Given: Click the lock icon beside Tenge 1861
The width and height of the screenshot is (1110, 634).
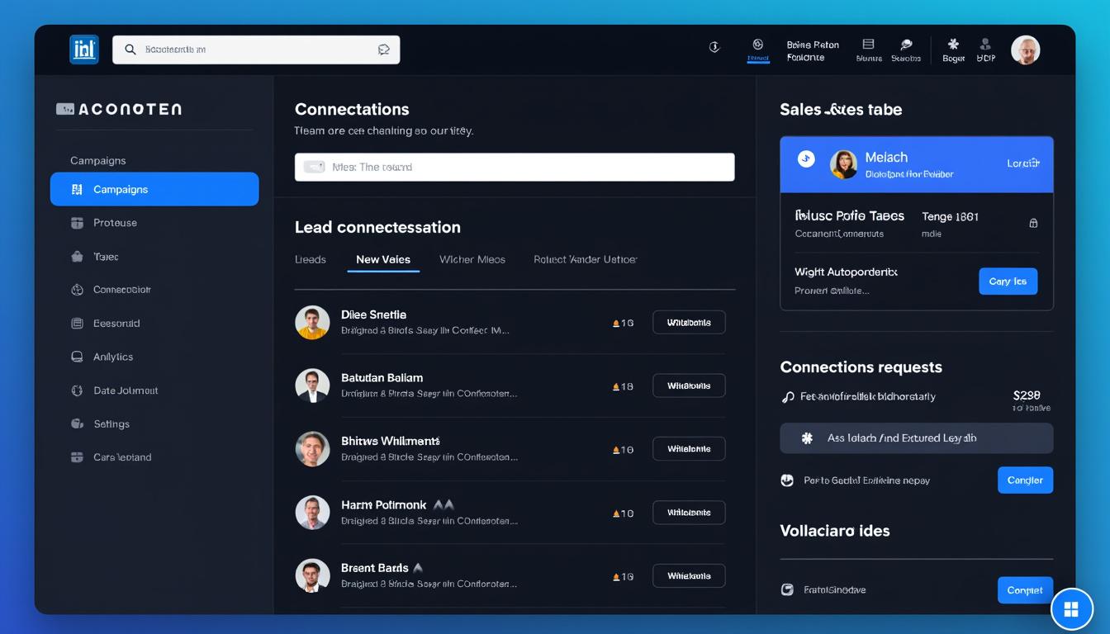Looking at the screenshot, I should (x=1032, y=223).
